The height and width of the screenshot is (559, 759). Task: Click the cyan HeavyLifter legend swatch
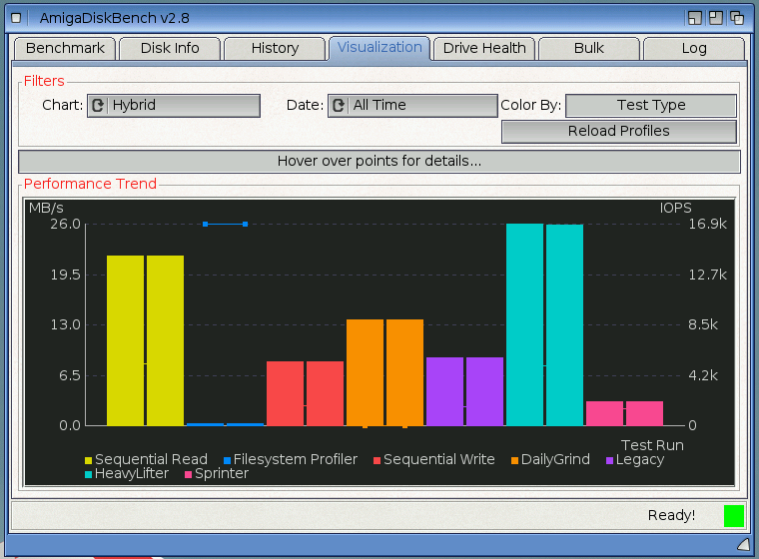(88, 474)
